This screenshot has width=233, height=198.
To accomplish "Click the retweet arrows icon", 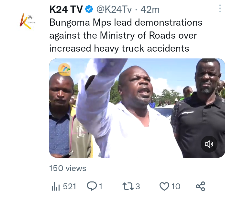I will 128,186.
